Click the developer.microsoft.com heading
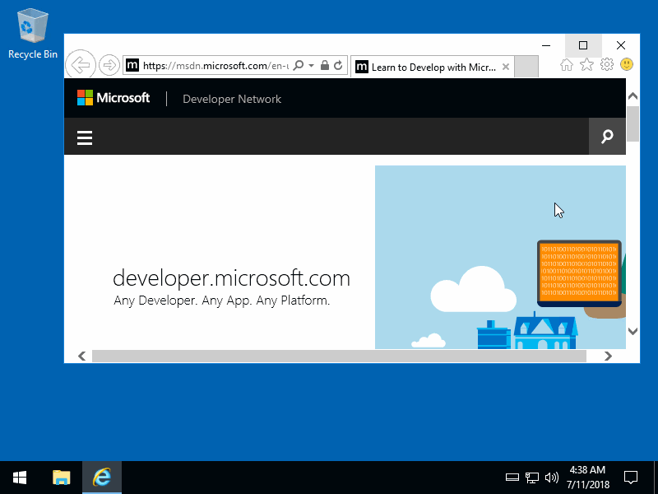The height and width of the screenshot is (494, 658). (231, 277)
